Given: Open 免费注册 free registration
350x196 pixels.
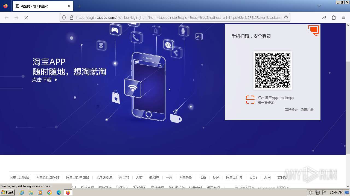Looking at the screenshot, I should pyautogui.click(x=307, y=109).
